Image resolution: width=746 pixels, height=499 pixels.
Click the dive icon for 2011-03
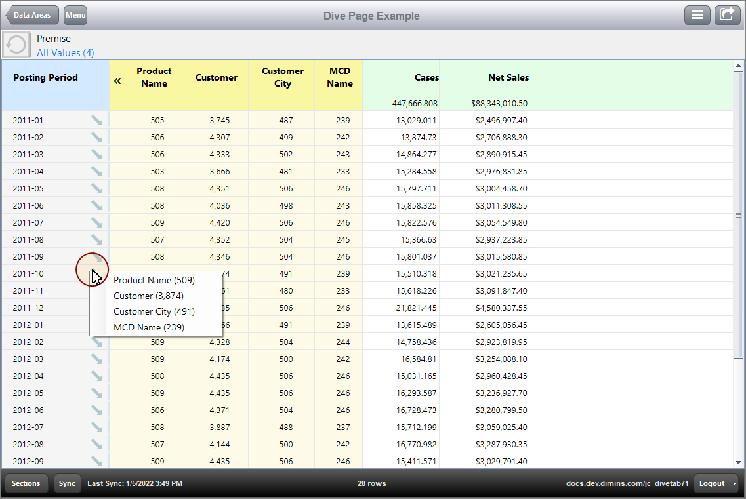[x=96, y=155]
